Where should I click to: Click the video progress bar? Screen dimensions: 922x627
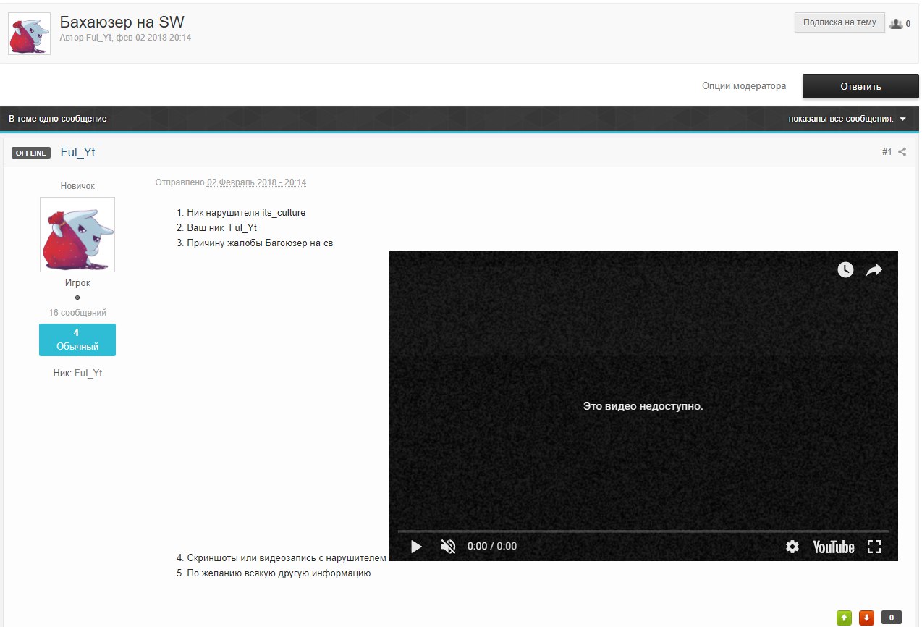[x=643, y=531]
